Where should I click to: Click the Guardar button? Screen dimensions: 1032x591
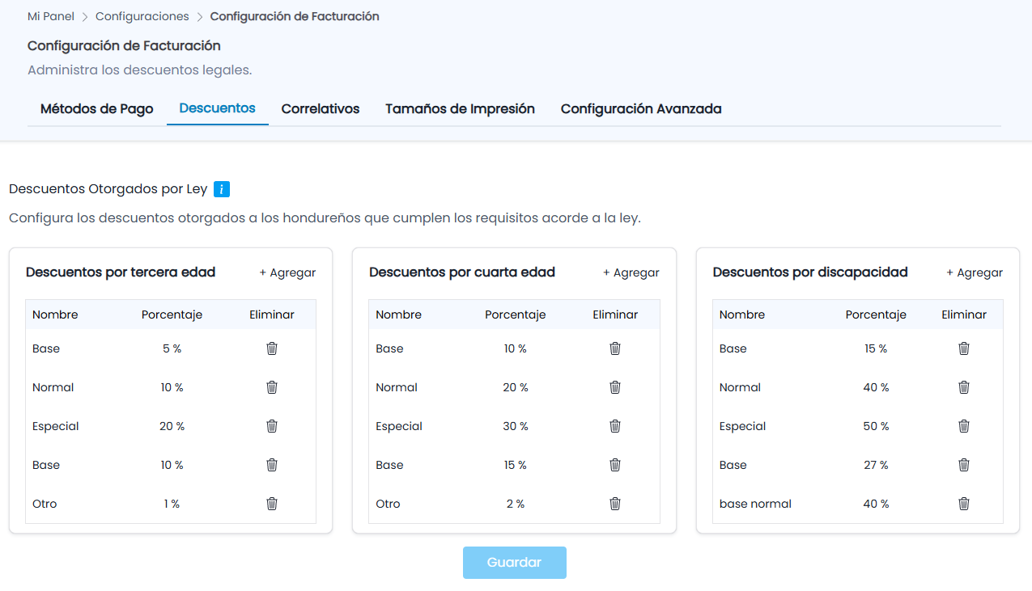coord(515,563)
